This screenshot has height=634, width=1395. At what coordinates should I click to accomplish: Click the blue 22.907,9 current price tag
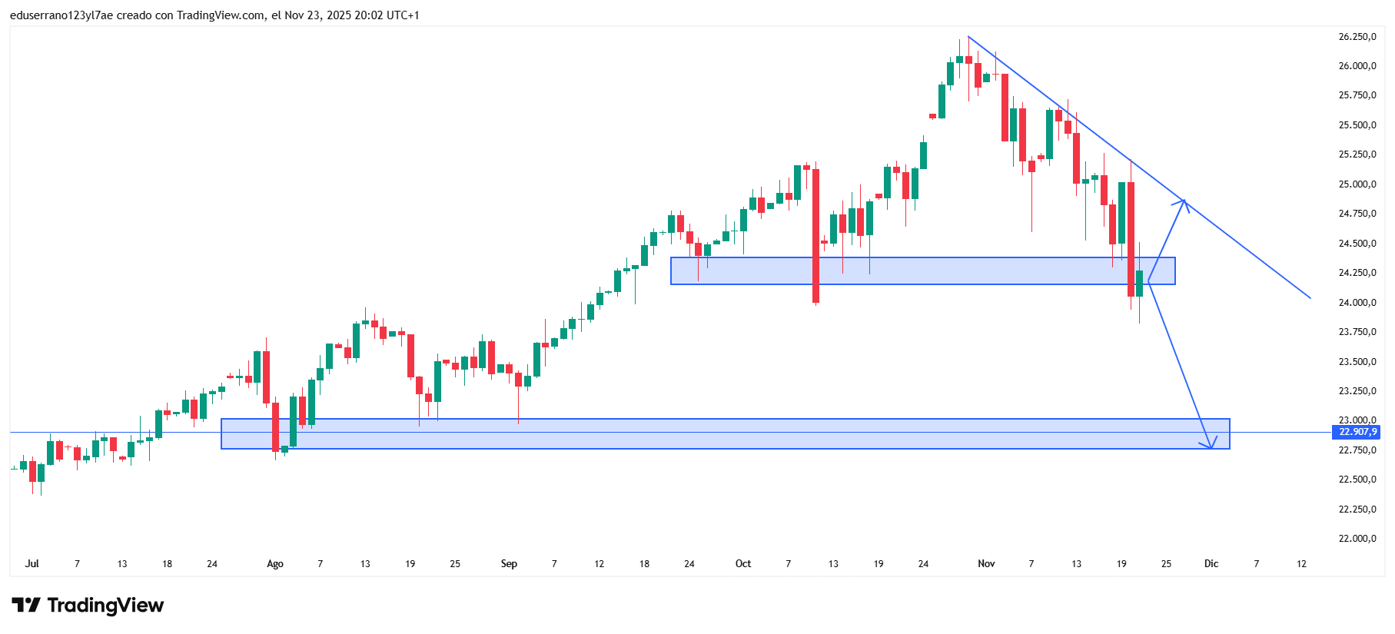[x=1357, y=432]
